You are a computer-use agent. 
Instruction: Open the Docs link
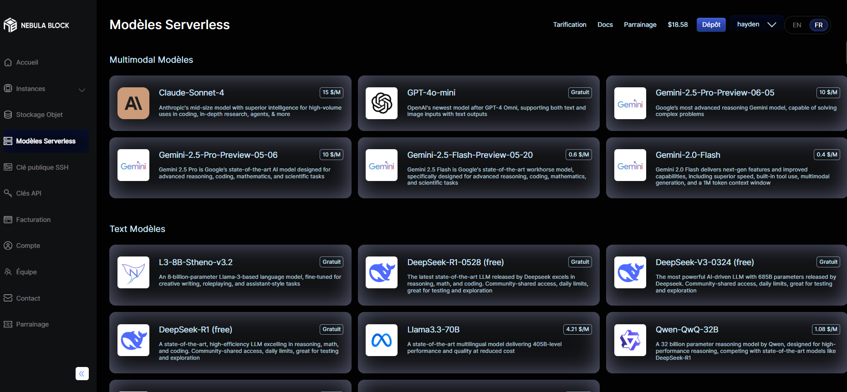click(x=605, y=25)
